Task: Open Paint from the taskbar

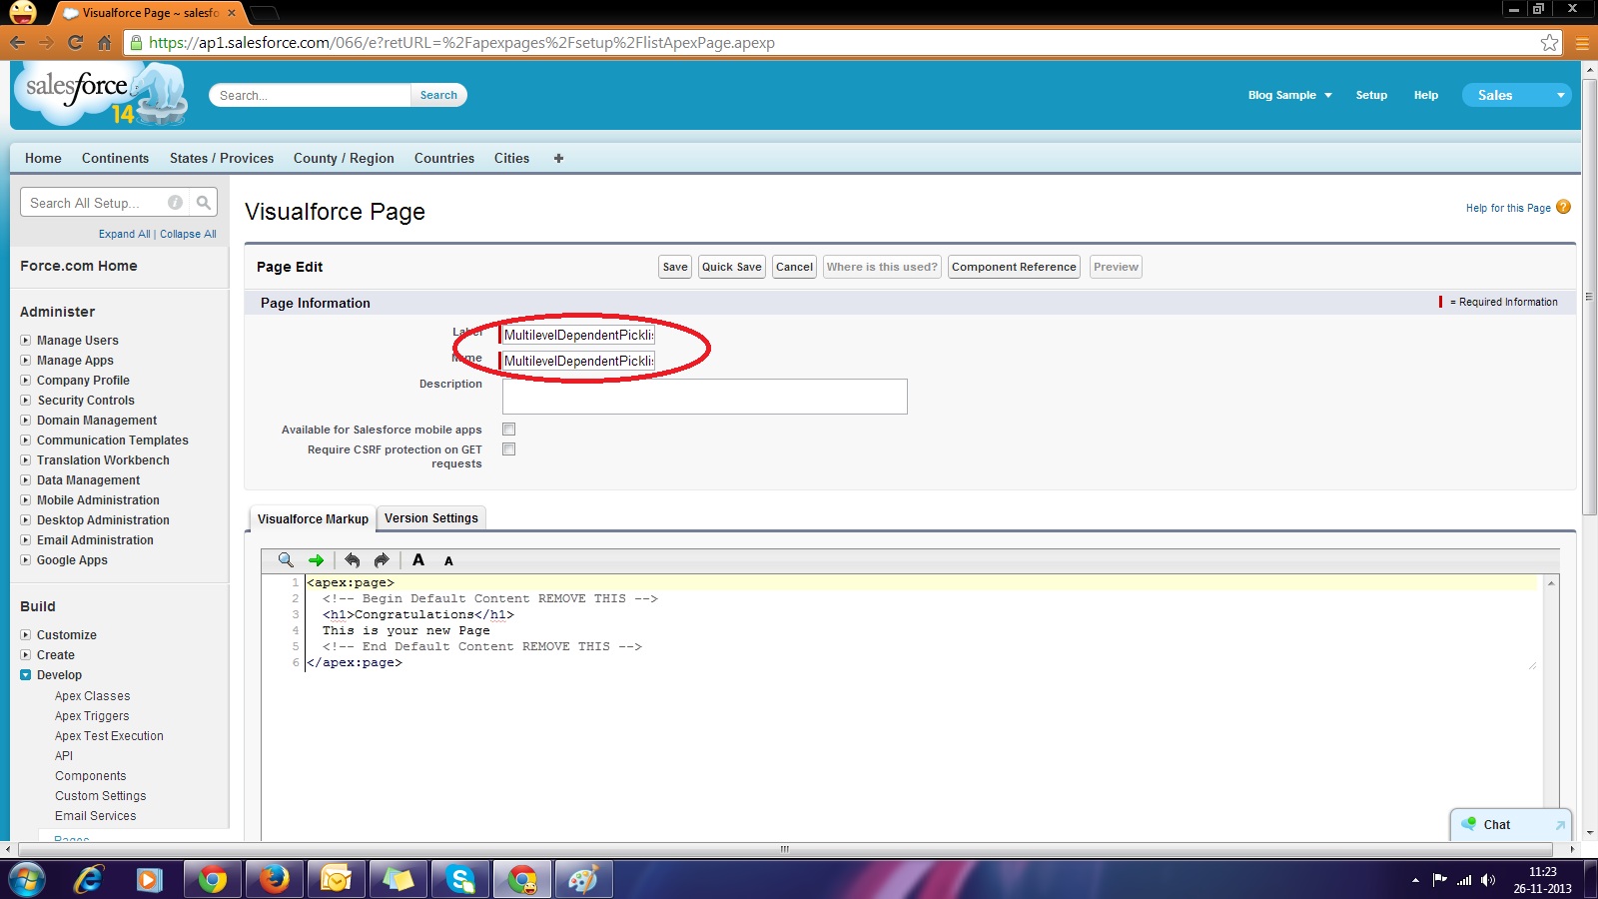Action: [x=583, y=880]
